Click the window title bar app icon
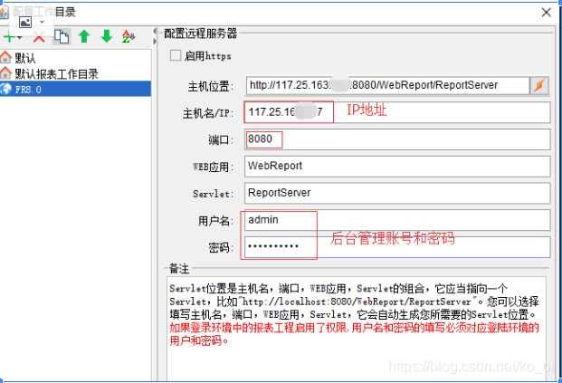Image resolution: width=562 pixels, height=383 pixels. click(4, 12)
